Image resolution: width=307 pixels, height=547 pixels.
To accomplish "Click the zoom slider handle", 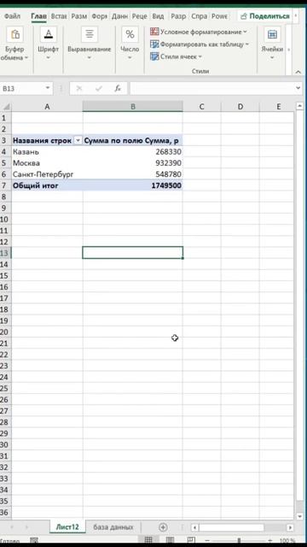I will [239, 541].
